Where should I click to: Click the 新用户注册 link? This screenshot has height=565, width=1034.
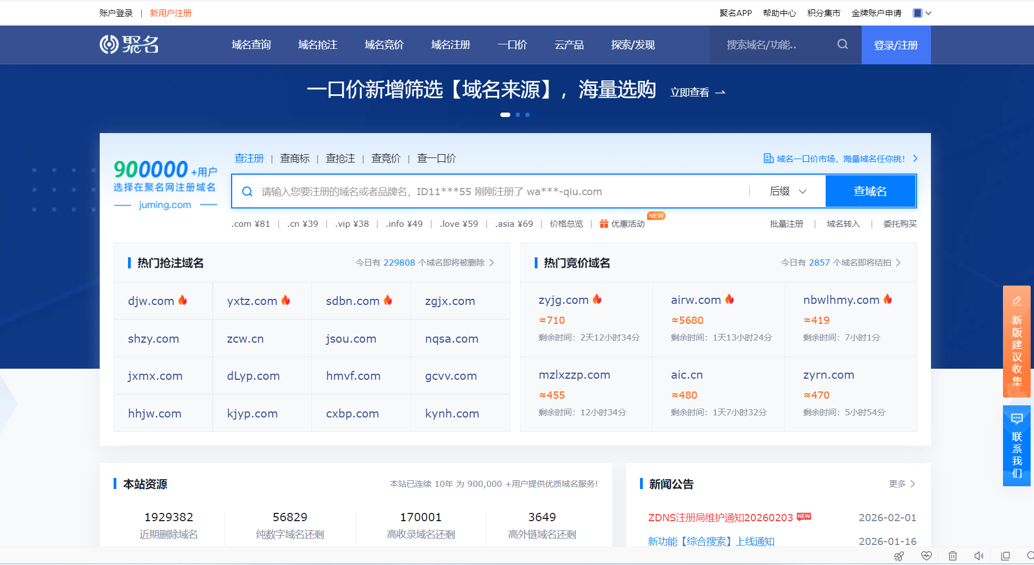(x=170, y=13)
